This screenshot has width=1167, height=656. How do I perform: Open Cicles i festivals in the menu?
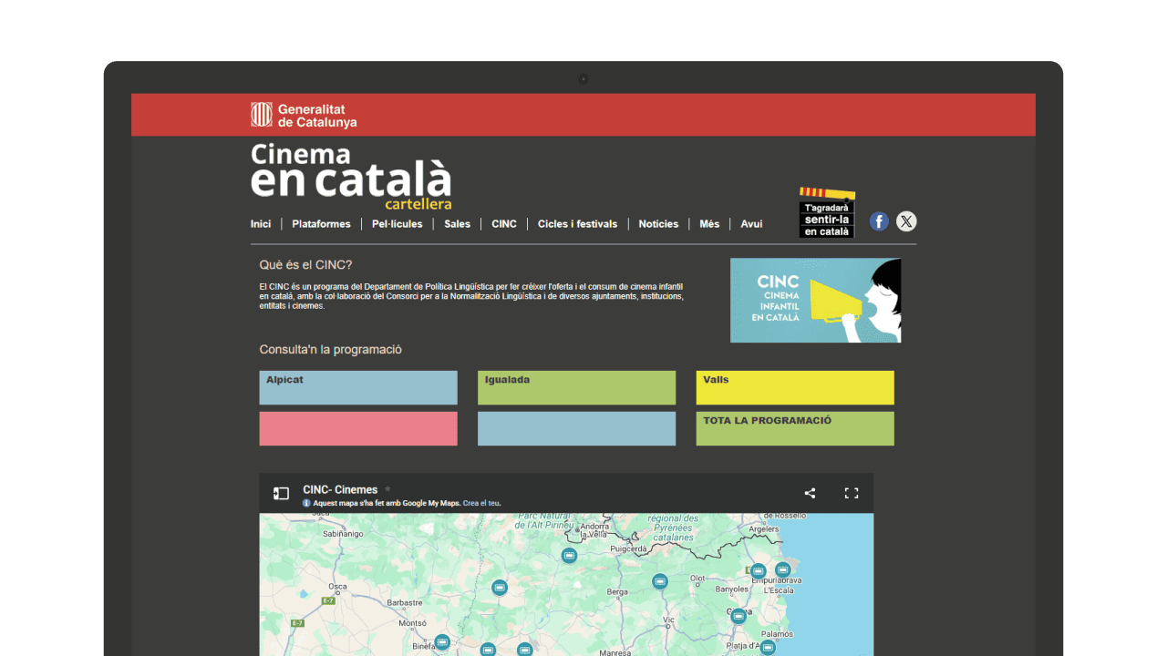pyautogui.click(x=577, y=224)
